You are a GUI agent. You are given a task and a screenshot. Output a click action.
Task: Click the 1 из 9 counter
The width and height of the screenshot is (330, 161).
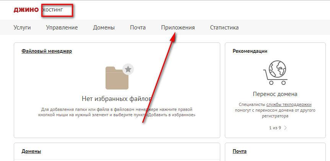[x=275, y=128]
